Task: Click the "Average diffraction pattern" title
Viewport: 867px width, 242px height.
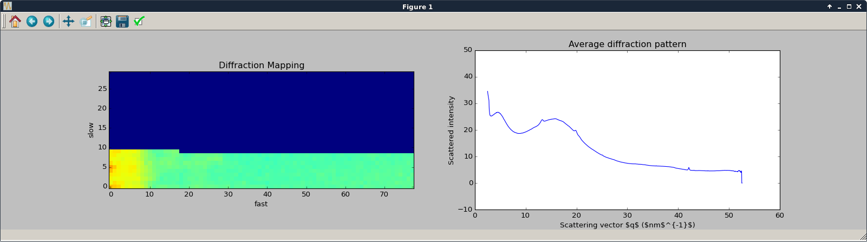Action: pos(627,44)
